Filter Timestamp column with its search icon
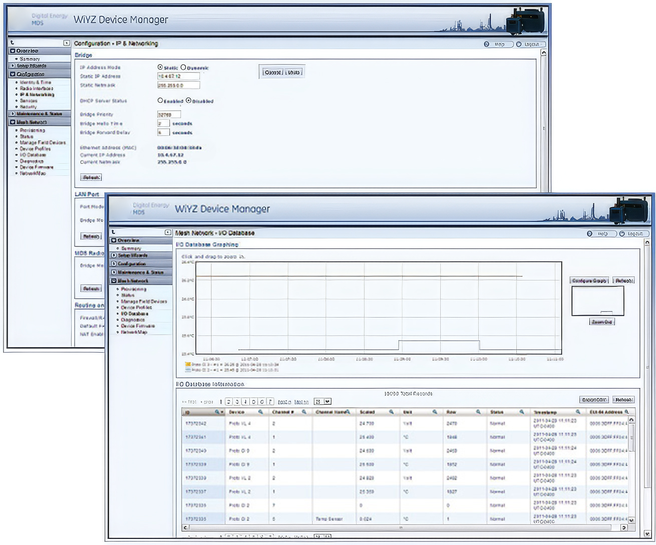 (578, 412)
